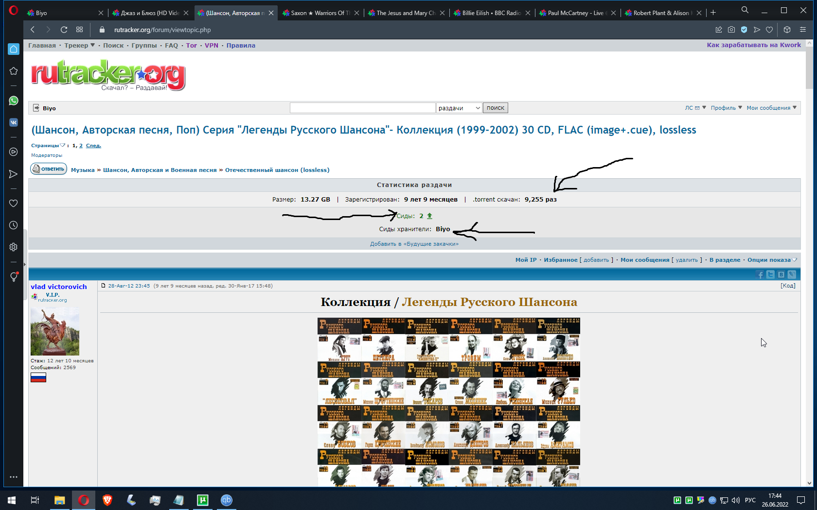Open new tab with plus button
Image resolution: width=817 pixels, height=510 pixels.
coord(713,13)
